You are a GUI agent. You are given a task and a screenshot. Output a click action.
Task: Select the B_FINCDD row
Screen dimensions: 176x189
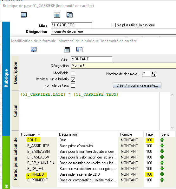[x=97, y=174]
